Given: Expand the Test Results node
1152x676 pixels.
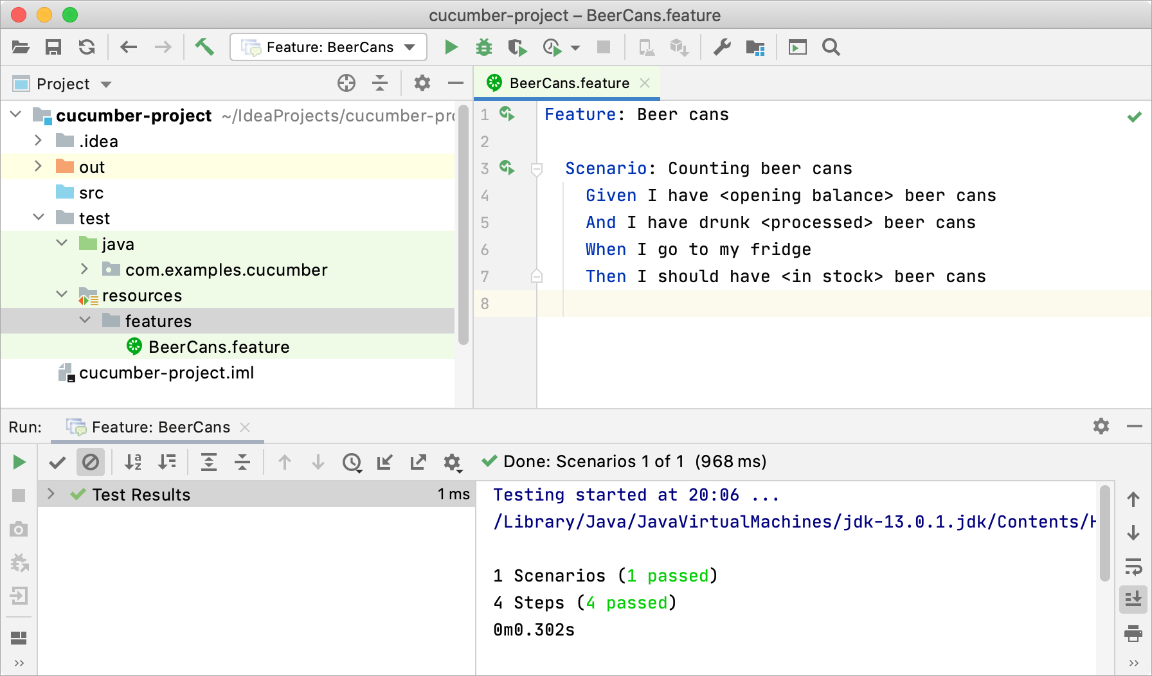Looking at the screenshot, I should click(50, 494).
